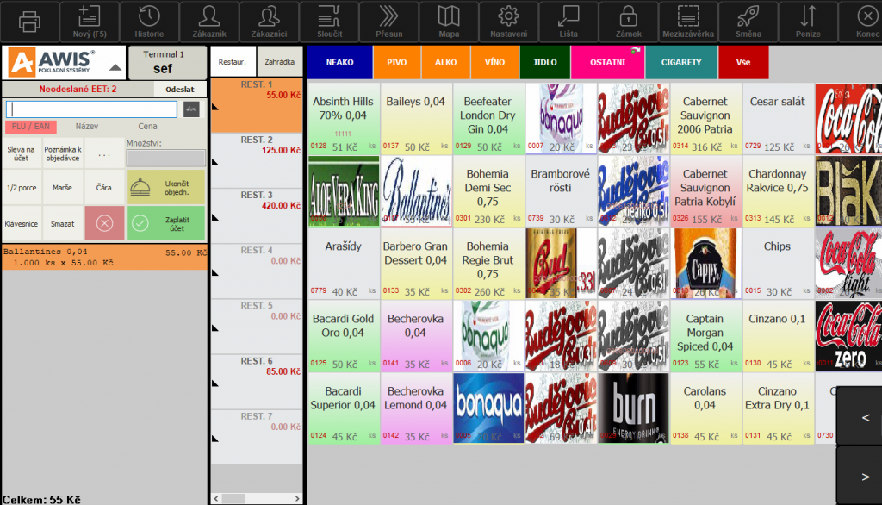
Task: Select table REST. 6 with 85.00 Kč
Action: (x=257, y=382)
